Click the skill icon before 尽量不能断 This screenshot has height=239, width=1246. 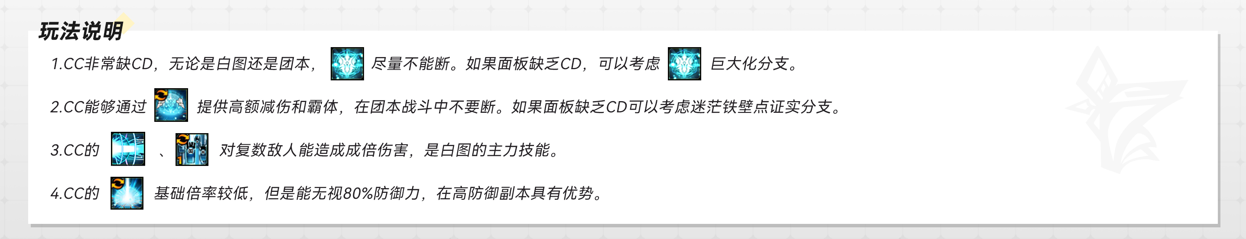[347, 64]
